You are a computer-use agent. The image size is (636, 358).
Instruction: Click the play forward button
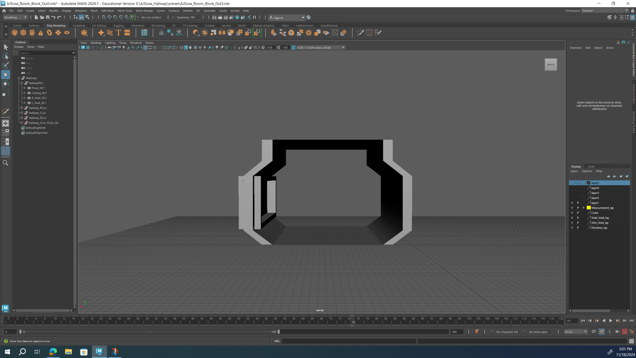pos(611,321)
